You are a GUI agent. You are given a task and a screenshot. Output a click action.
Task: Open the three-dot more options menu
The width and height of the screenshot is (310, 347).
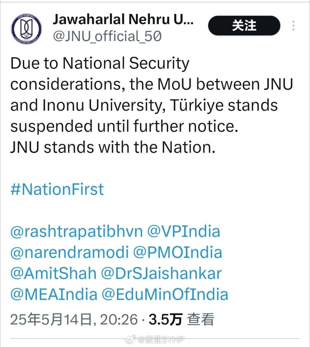293,26
